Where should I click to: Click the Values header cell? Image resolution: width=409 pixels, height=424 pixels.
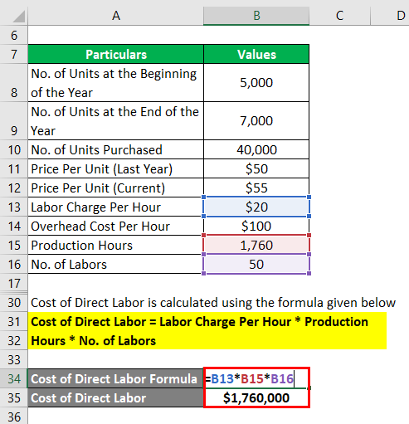[256, 54]
